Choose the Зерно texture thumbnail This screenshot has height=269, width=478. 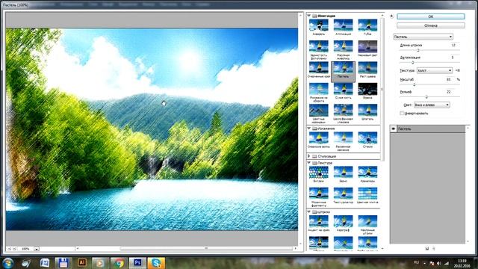point(343,173)
